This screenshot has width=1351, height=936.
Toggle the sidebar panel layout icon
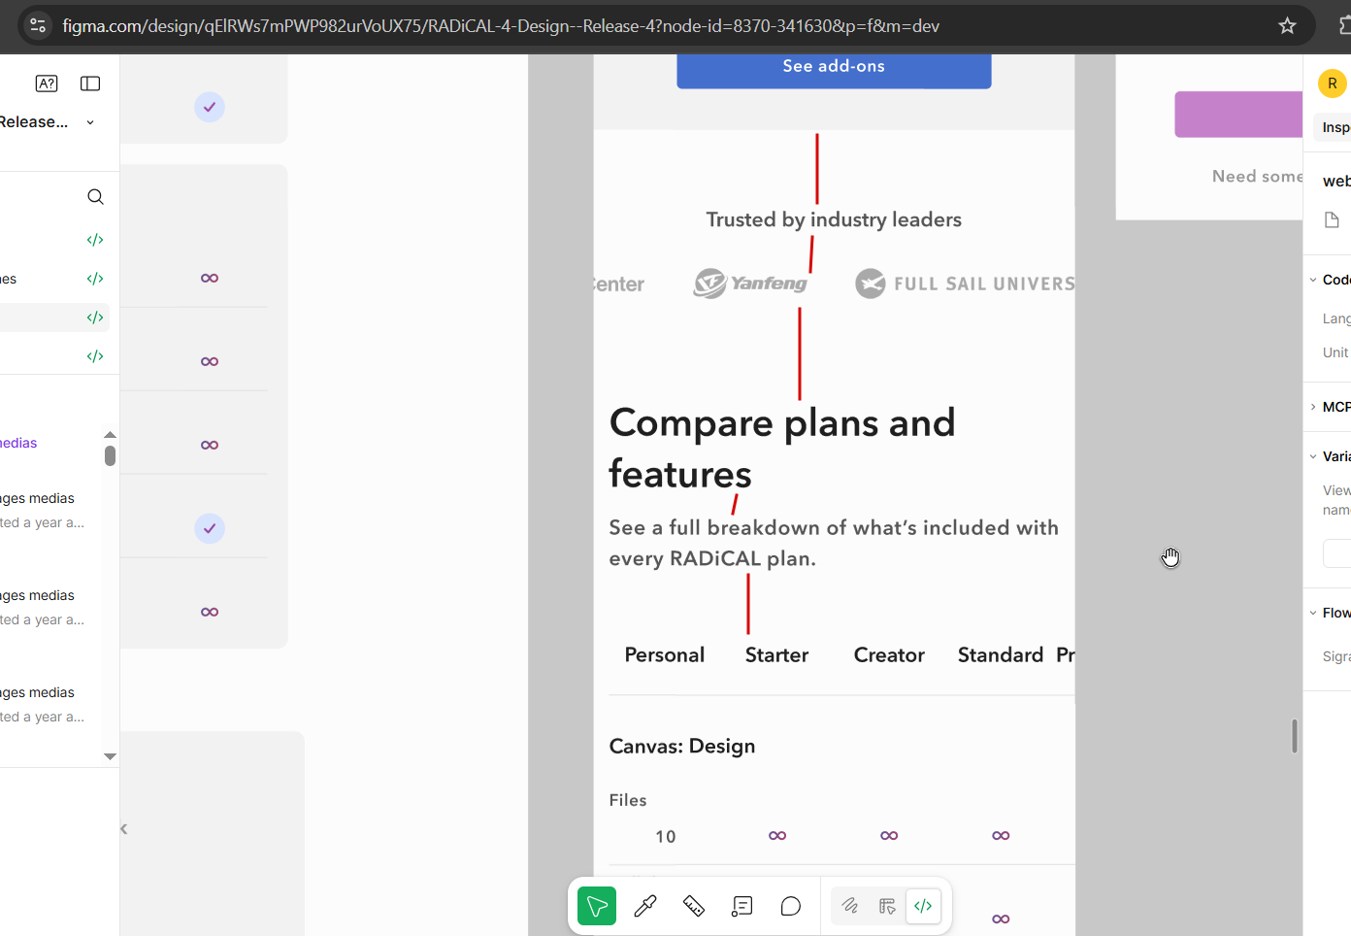pos(90,84)
